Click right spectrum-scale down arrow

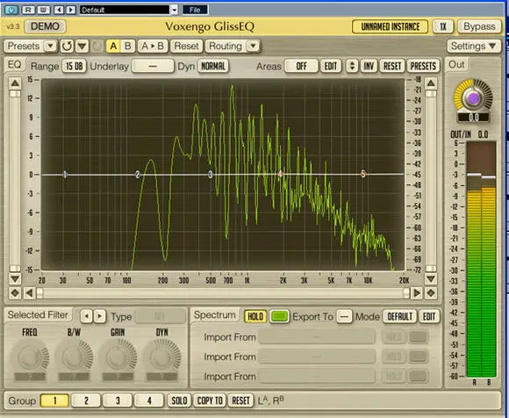pyautogui.click(x=430, y=278)
